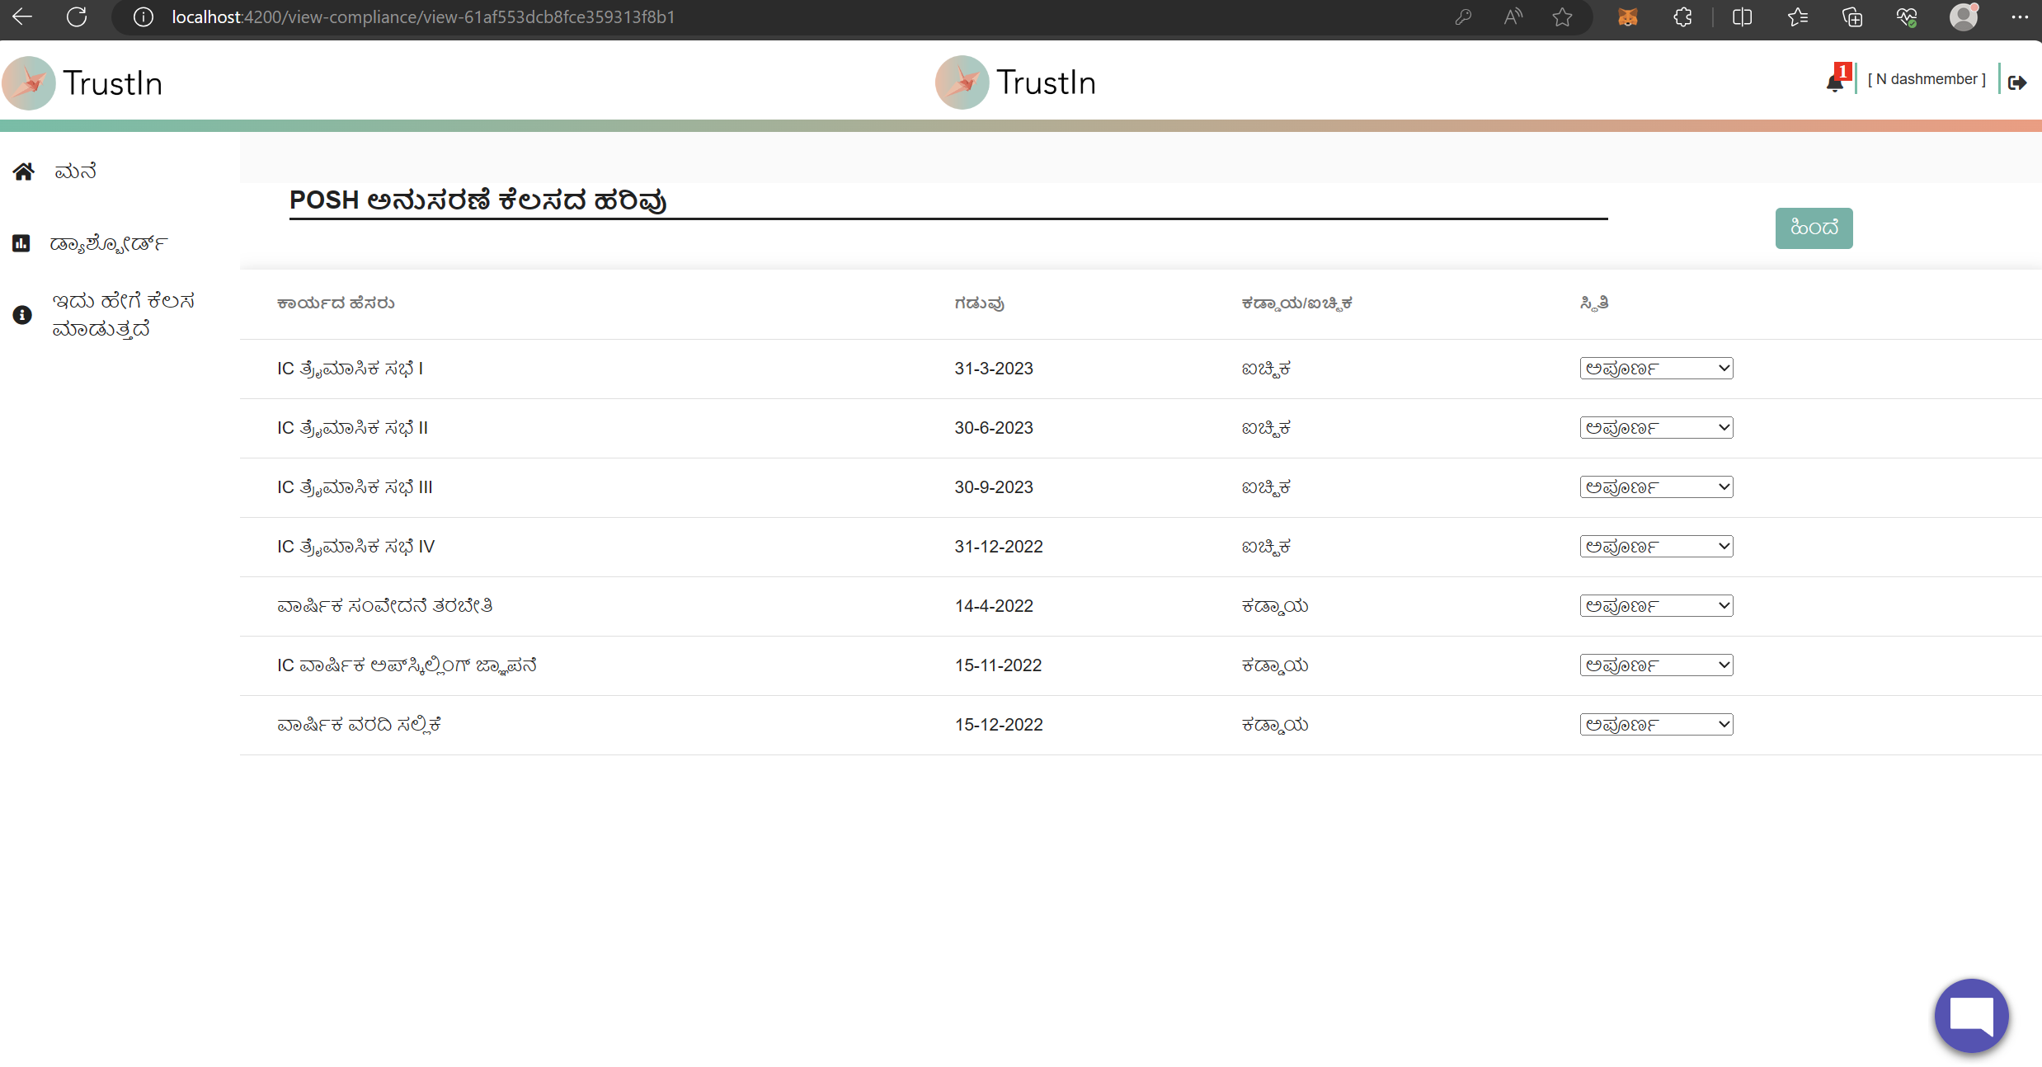Open ಇದು ಹೇಗೆ ಕೆಲಸ ಮಾಡುತ್ತದೆ menu item

pyautogui.click(x=125, y=315)
